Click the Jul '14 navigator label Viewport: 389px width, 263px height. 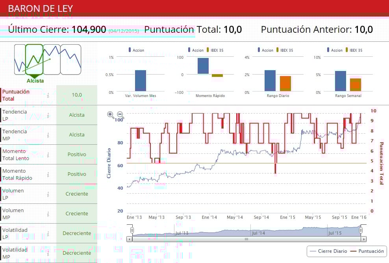tap(258, 233)
